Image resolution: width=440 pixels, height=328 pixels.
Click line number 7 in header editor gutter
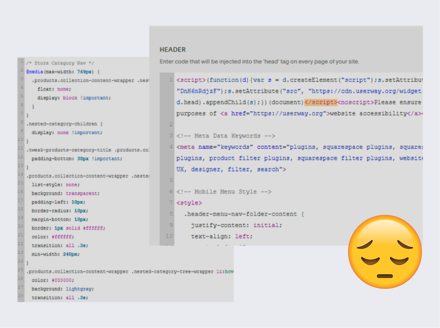(x=171, y=202)
